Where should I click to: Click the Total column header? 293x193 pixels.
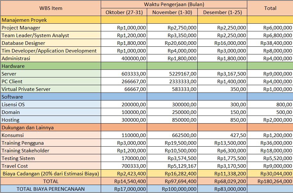click(270, 8)
